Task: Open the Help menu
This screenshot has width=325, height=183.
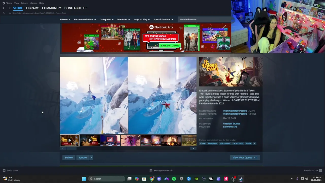Action: tap(41, 3)
